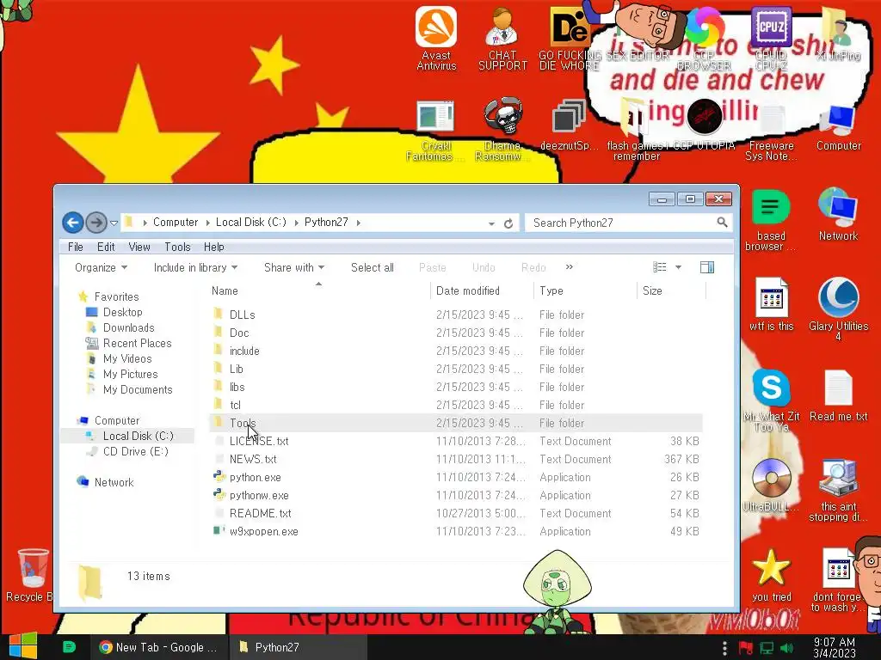Open wtf is this desktop icon
Screen dimensions: 881x660
pyautogui.click(x=772, y=304)
